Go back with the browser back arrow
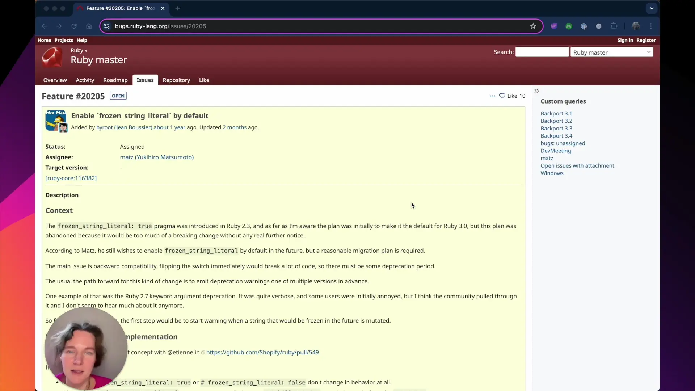 click(x=44, y=26)
